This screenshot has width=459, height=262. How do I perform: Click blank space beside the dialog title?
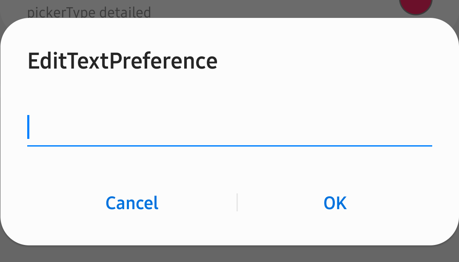point(332,61)
